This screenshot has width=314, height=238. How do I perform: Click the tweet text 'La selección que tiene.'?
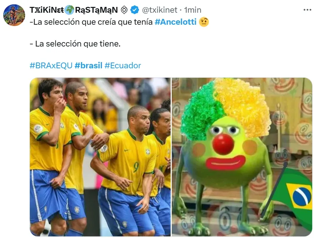tap(78, 44)
